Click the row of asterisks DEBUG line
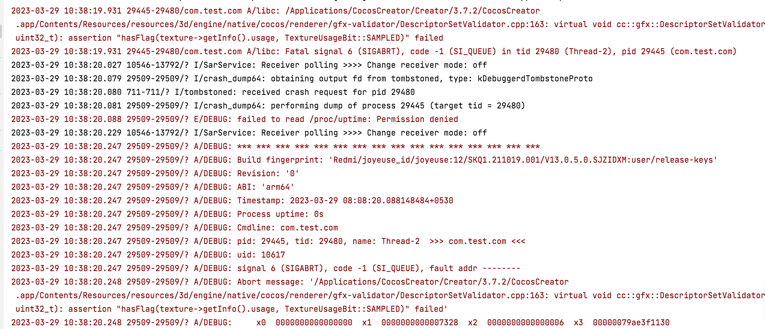765x329 pixels. (x=275, y=146)
